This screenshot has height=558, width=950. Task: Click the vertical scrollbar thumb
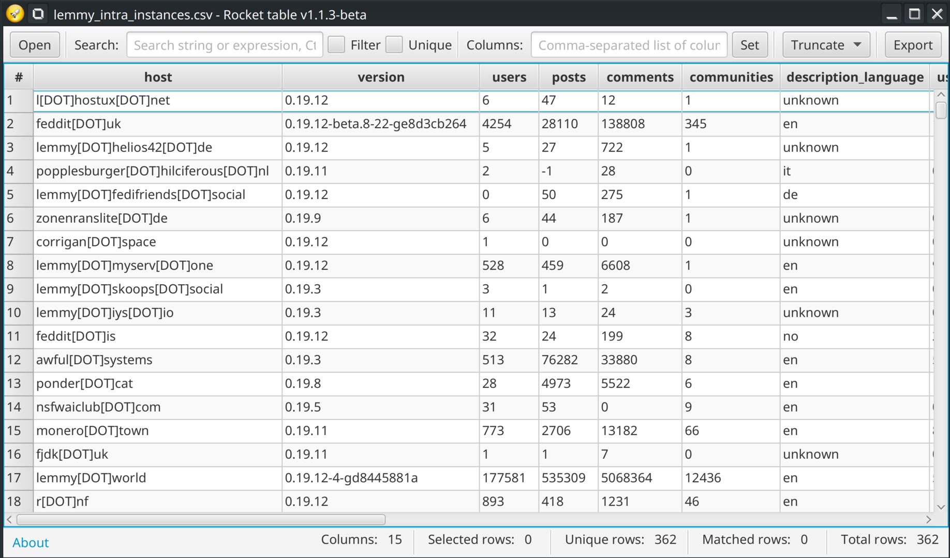click(x=941, y=110)
